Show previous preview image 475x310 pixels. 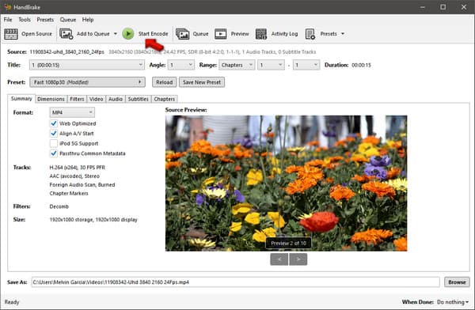(x=279, y=259)
